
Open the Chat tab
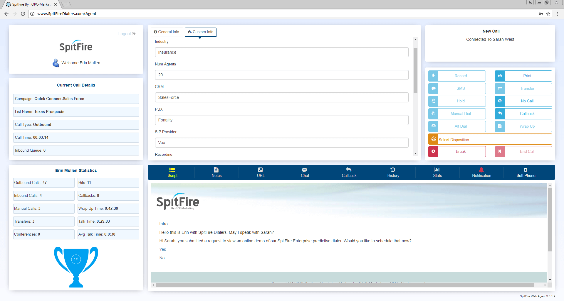305,173
